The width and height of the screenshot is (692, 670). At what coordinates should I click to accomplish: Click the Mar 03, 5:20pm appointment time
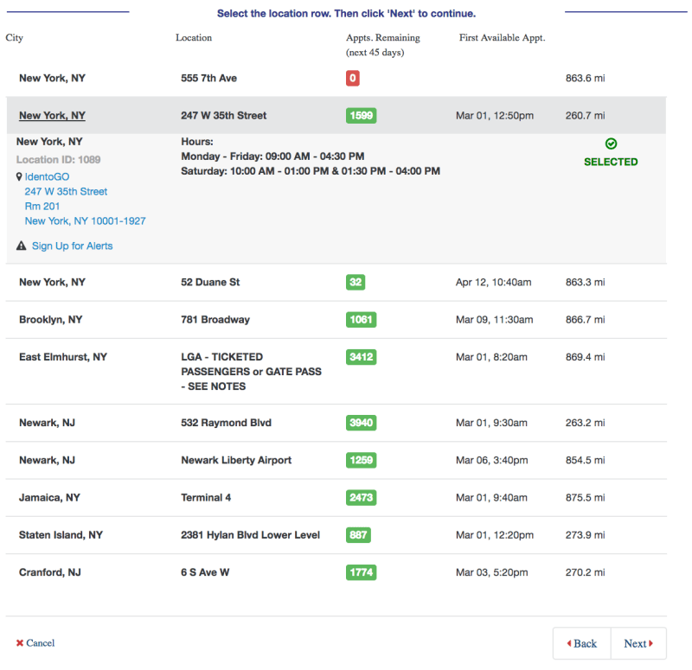coord(491,572)
